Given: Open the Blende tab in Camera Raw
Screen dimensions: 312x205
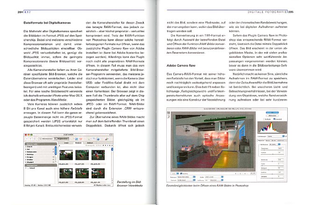Looking at the screenshot, I should 273,141.
